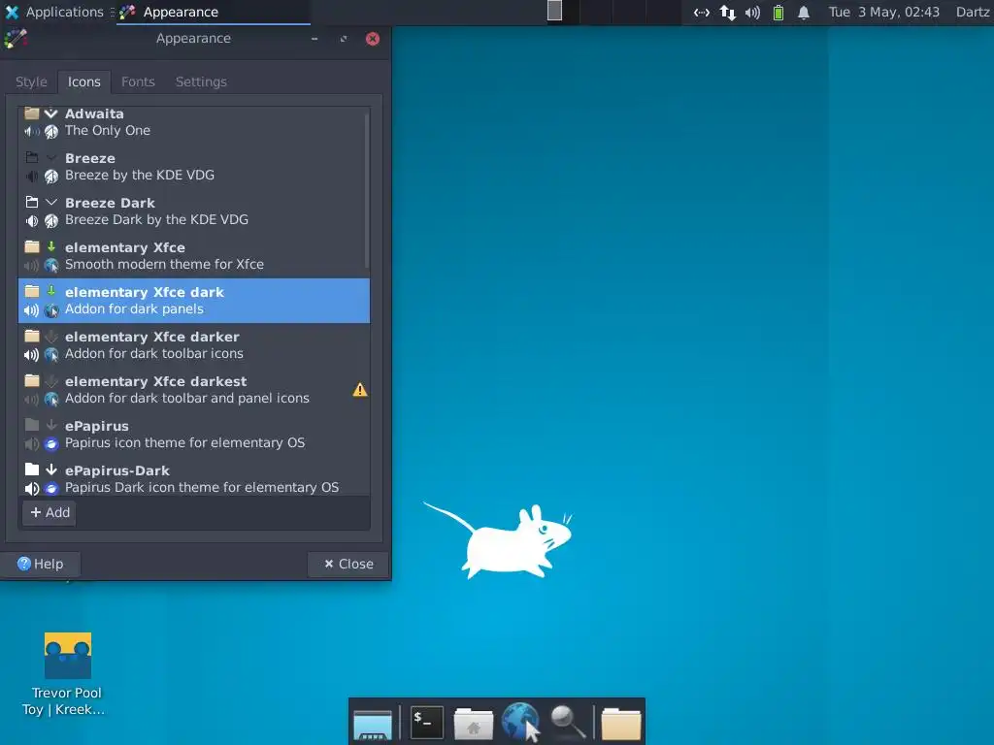
Task: Click the Add theme button
Action: 50,512
